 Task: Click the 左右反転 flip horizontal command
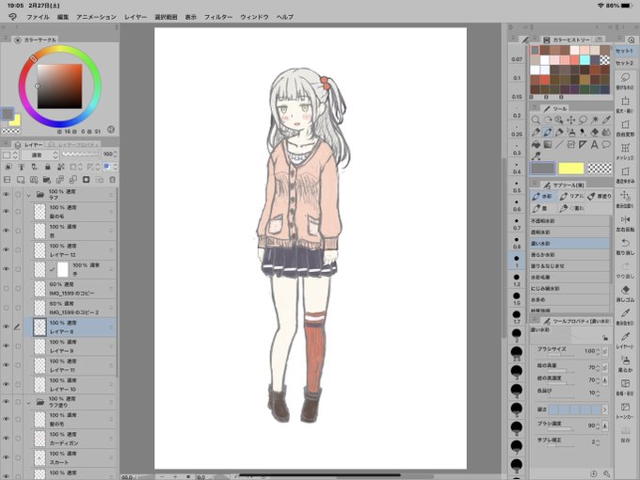click(625, 223)
